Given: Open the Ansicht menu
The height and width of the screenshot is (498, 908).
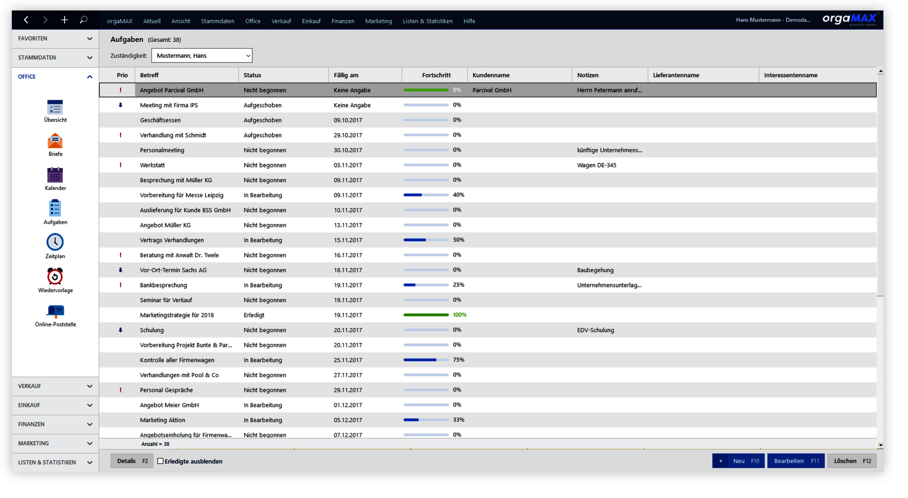Looking at the screenshot, I should click(181, 21).
